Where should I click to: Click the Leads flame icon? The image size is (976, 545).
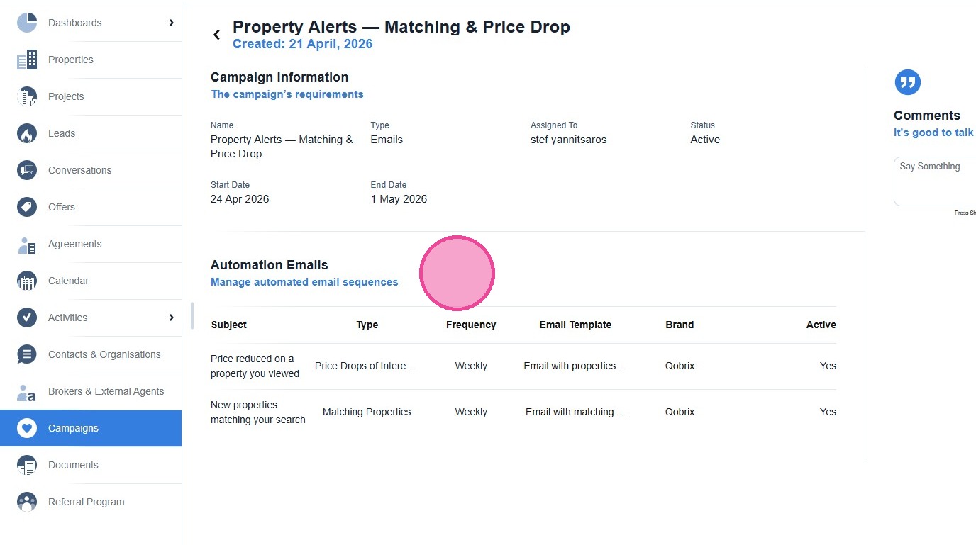(x=27, y=133)
